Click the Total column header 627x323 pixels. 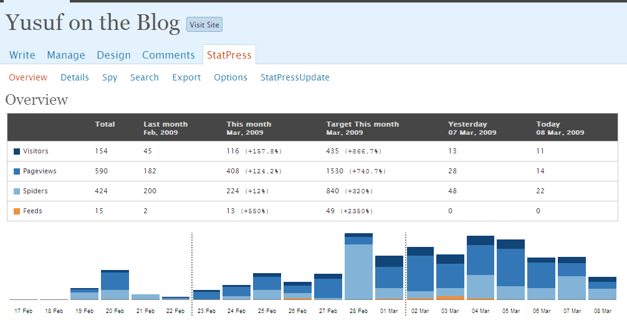pos(105,124)
